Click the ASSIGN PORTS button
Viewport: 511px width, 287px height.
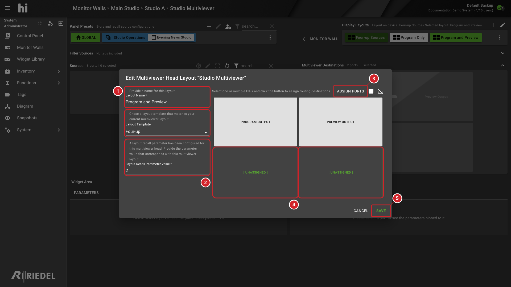point(350,91)
